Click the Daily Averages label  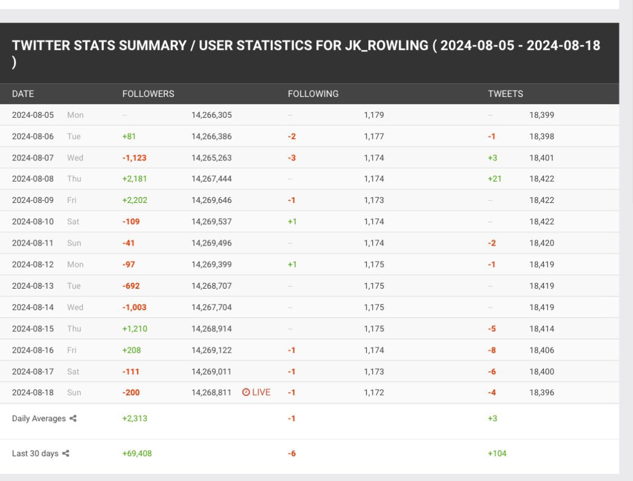pyautogui.click(x=39, y=419)
